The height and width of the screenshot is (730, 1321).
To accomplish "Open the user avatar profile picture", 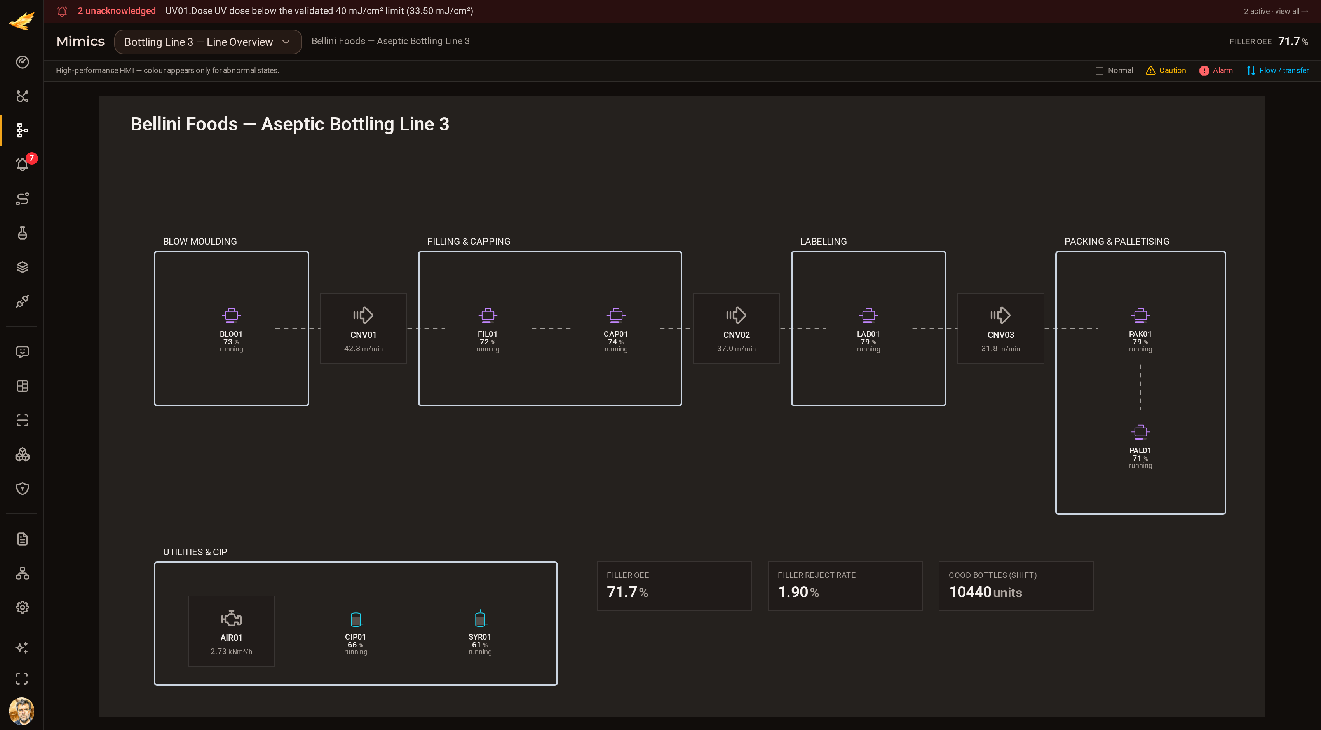I will pyautogui.click(x=21, y=711).
